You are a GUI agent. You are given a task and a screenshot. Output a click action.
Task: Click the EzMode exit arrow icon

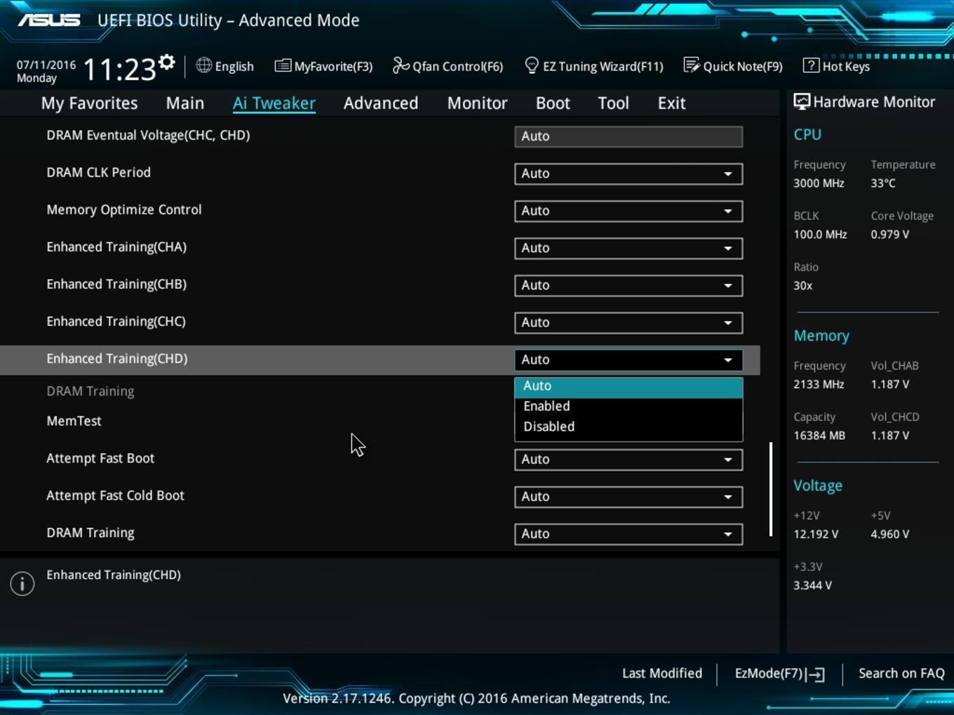(816, 674)
